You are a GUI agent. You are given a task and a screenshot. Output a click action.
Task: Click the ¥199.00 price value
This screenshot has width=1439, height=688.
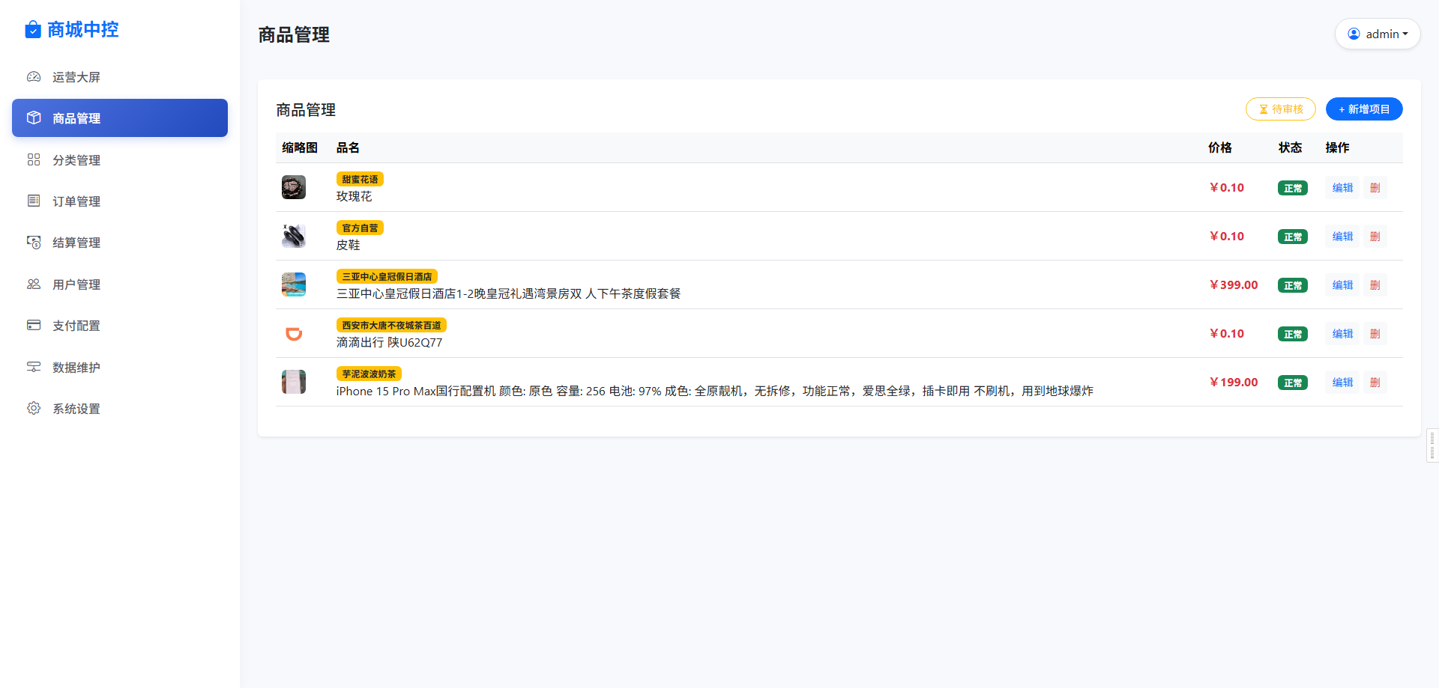click(1234, 382)
